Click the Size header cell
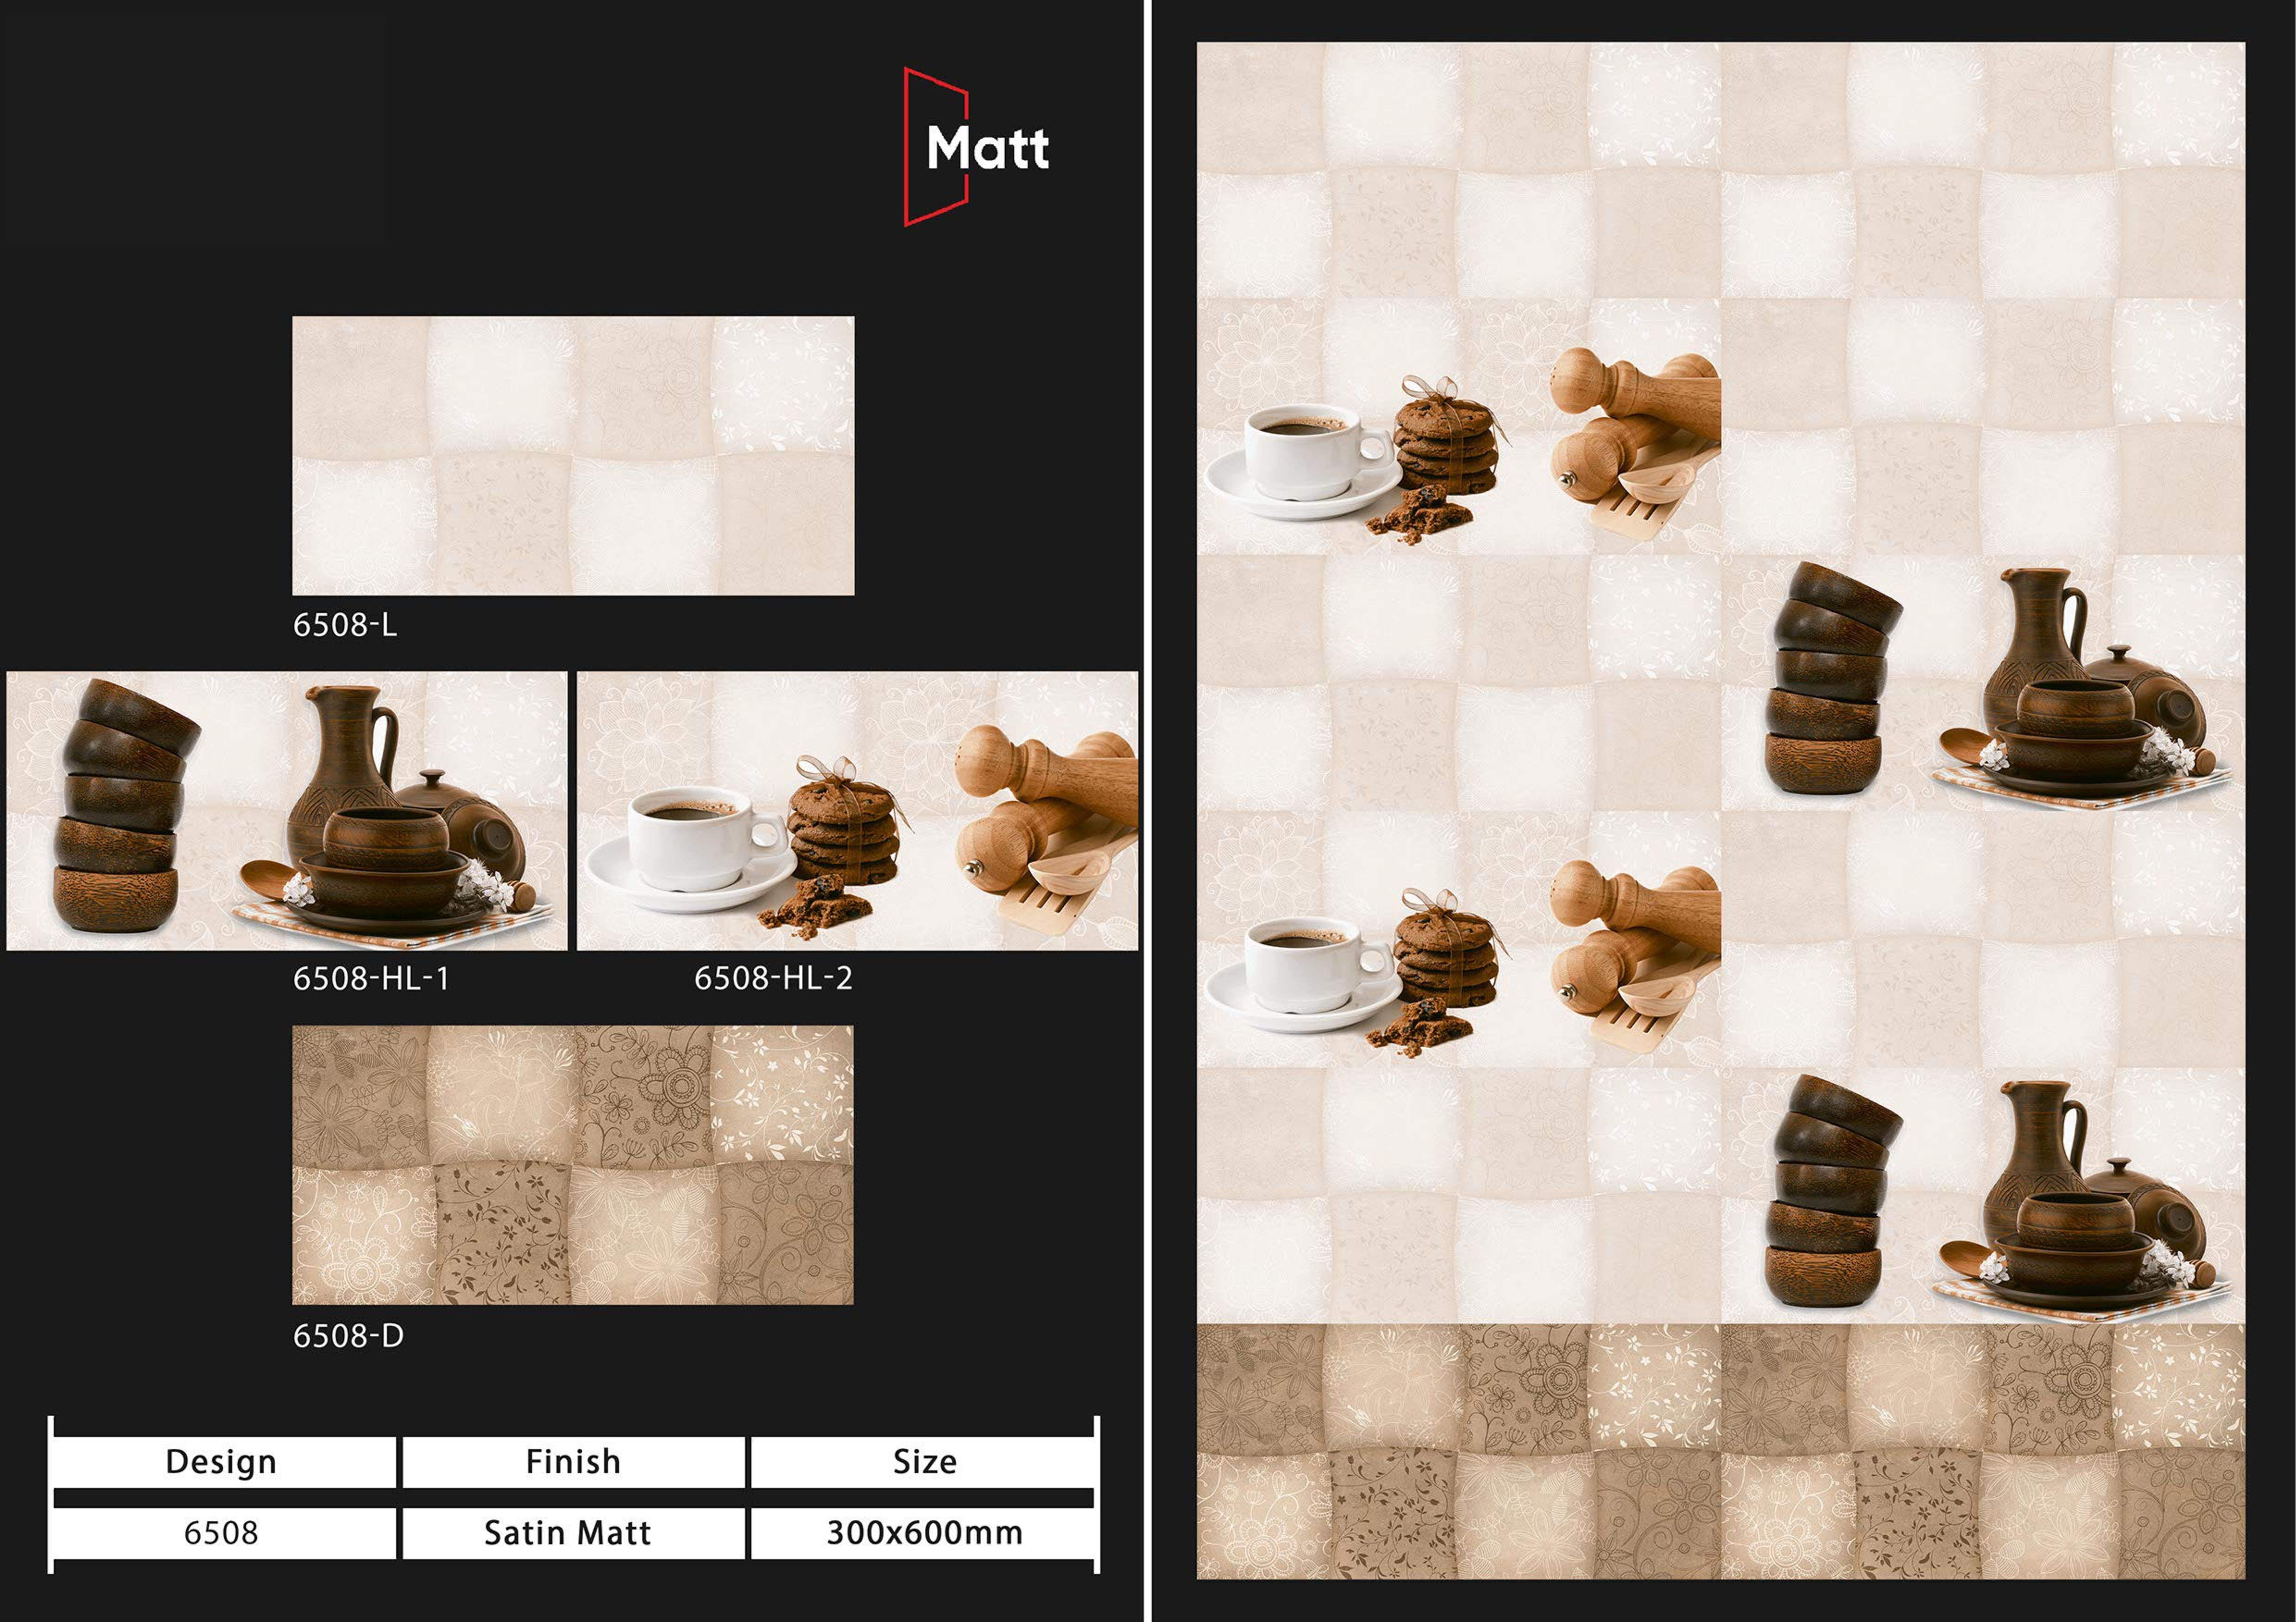 924,1462
